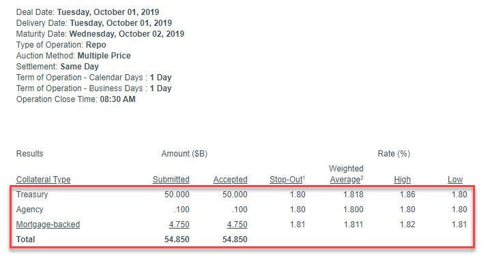The width and height of the screenshot is (503, 264).
Task: Click the Total submitted value 54.850
Action: coord(177,240)
